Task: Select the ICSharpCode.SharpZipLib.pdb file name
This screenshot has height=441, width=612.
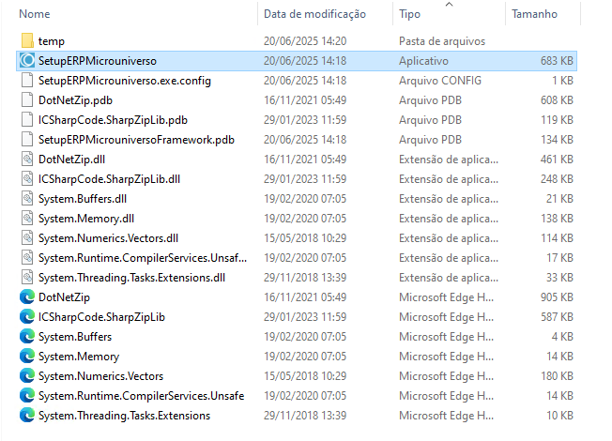Action: (x=113, y=120)
